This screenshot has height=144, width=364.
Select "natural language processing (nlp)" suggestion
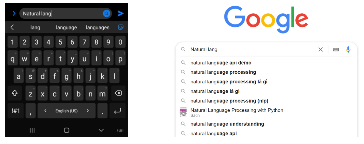229,101
